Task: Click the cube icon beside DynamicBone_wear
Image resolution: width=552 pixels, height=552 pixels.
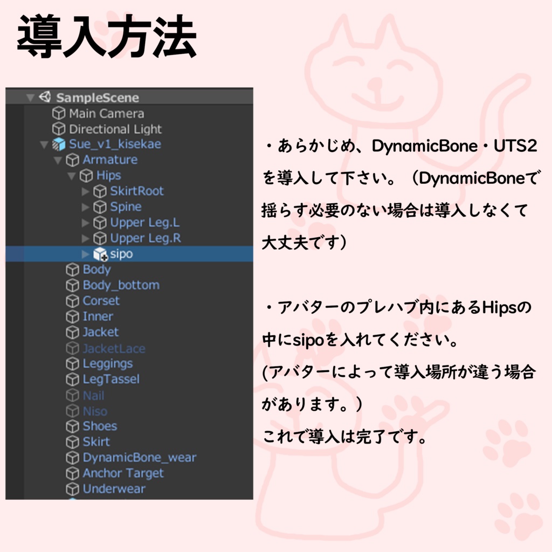Action: pos(73,457)
